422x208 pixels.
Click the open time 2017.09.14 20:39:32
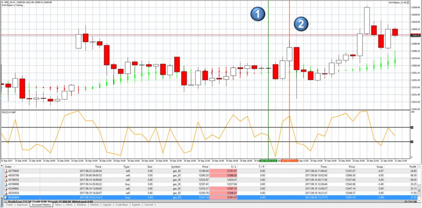[90, 184]
